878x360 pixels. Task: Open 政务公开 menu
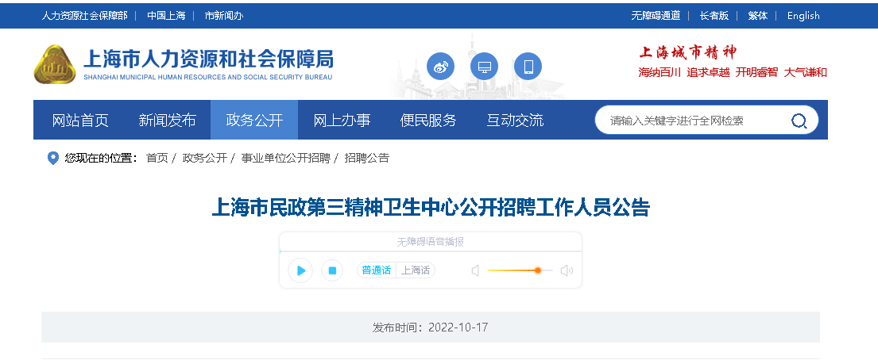(x=254, y=121)
